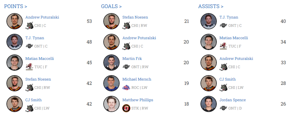Select Matthew Phillips' player name
Image resolution: width=292 pixels, height=116 pixels.
pyautogui.click(x=138, y=100)
